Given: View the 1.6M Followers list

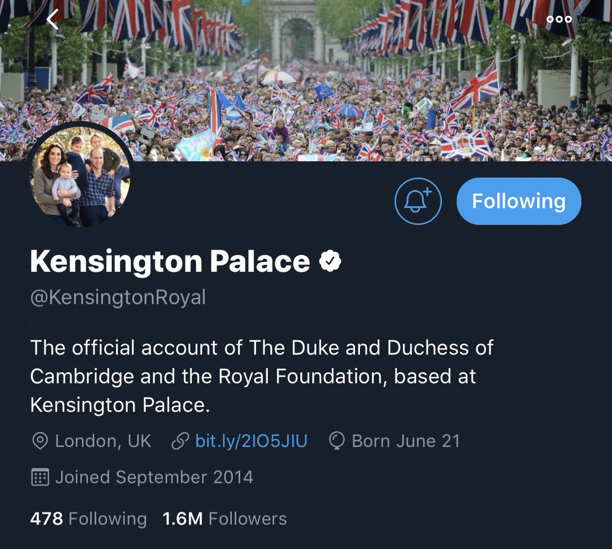Looking at the screenshot, I should [x=224, y=519].
